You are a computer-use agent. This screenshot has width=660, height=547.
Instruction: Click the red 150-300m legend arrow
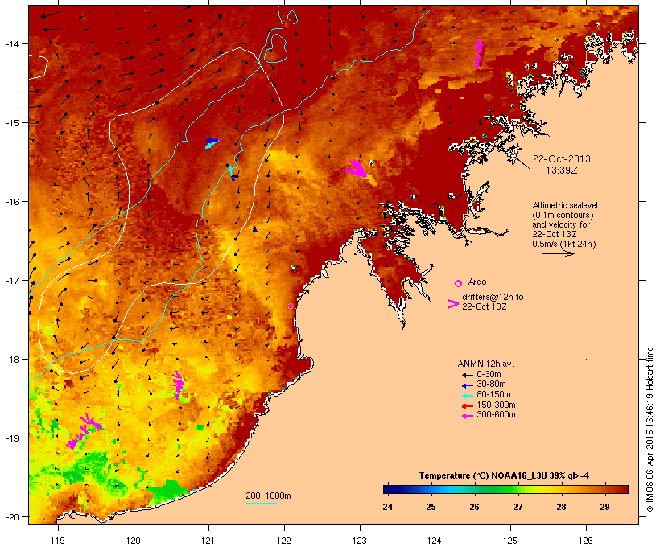pos(467,405)
